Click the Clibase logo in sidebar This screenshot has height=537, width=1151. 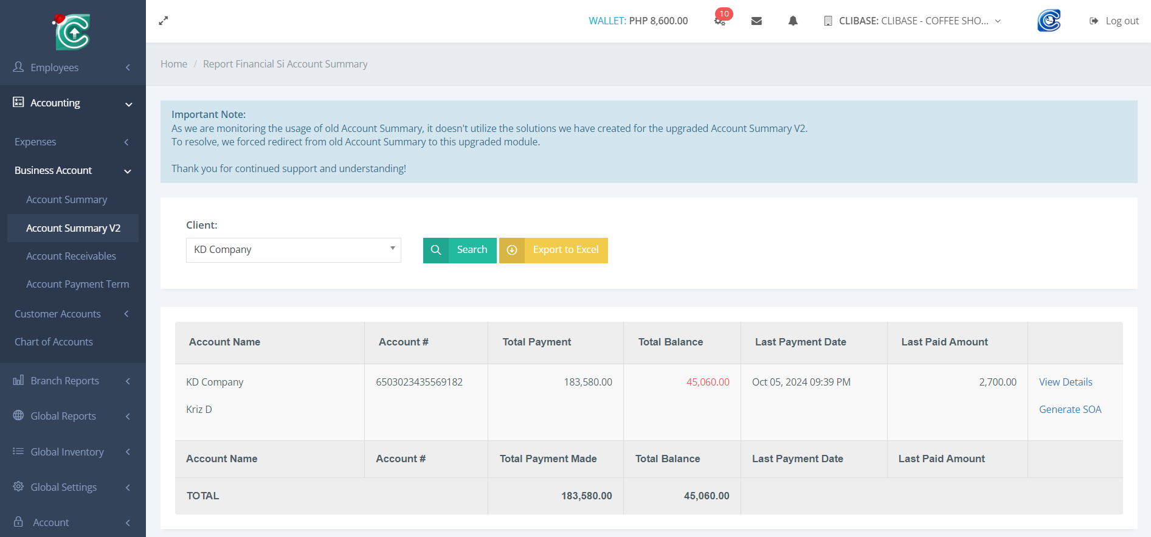click(72, 32)
